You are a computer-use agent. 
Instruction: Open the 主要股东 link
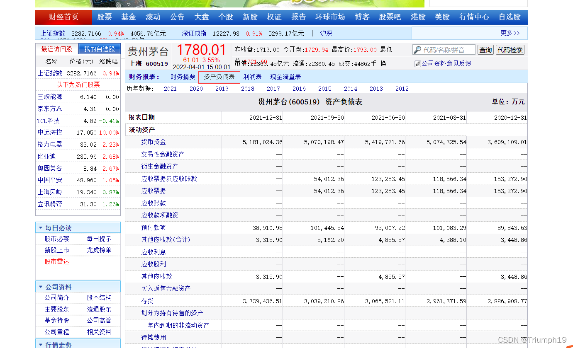pos(57,309)
